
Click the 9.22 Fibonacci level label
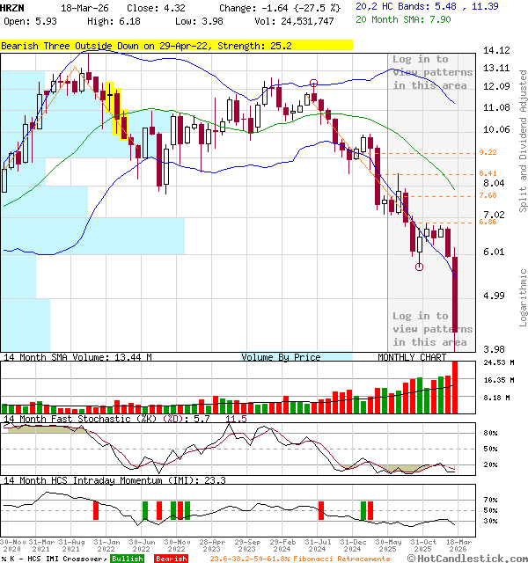(x=488, y=152)
